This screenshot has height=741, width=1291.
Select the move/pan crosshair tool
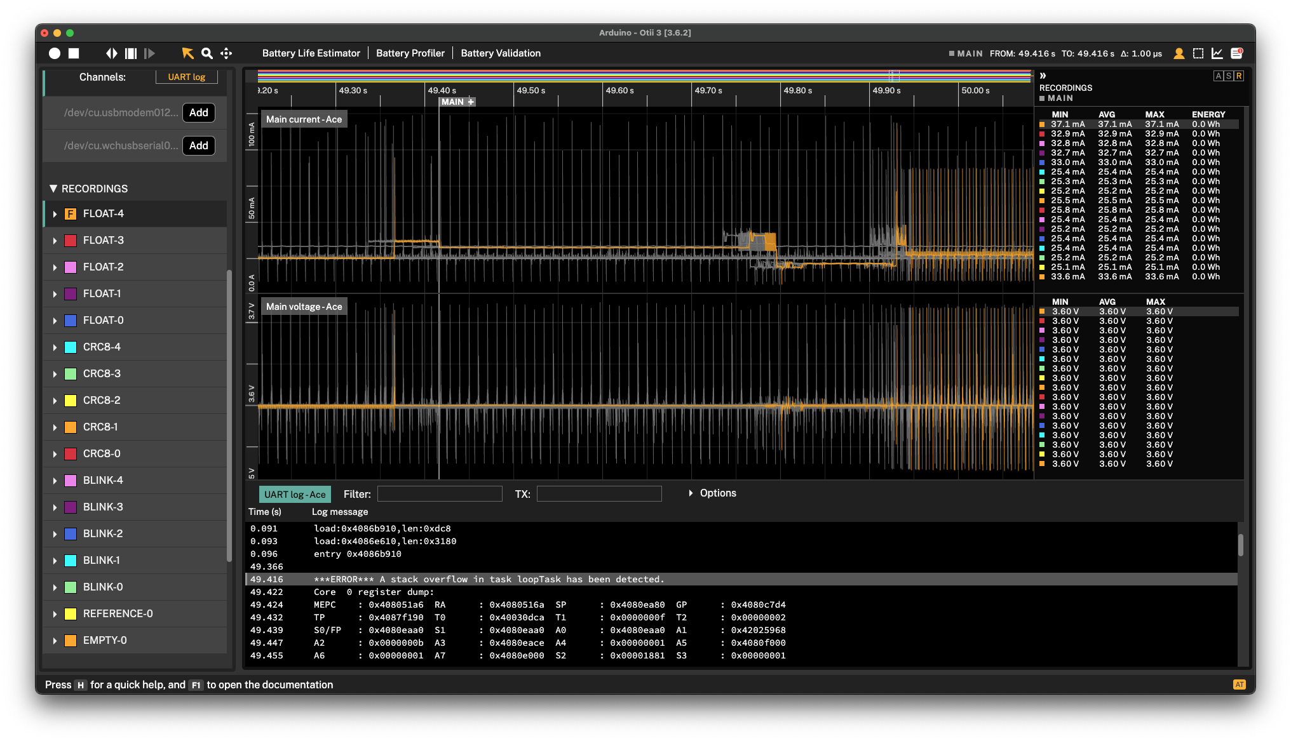(226, 53)
